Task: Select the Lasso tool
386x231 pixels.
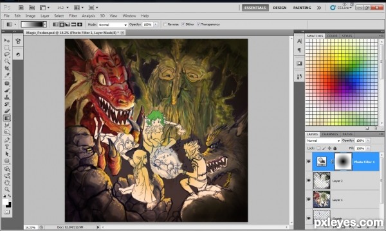Action: 7,55
